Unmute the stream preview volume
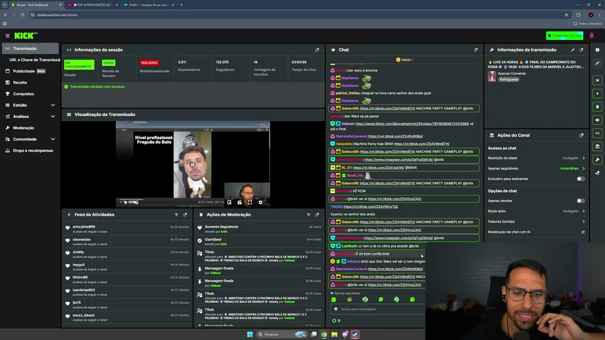Image resolution: width=605 pixels, height=340 pixels. click(136, 202)
